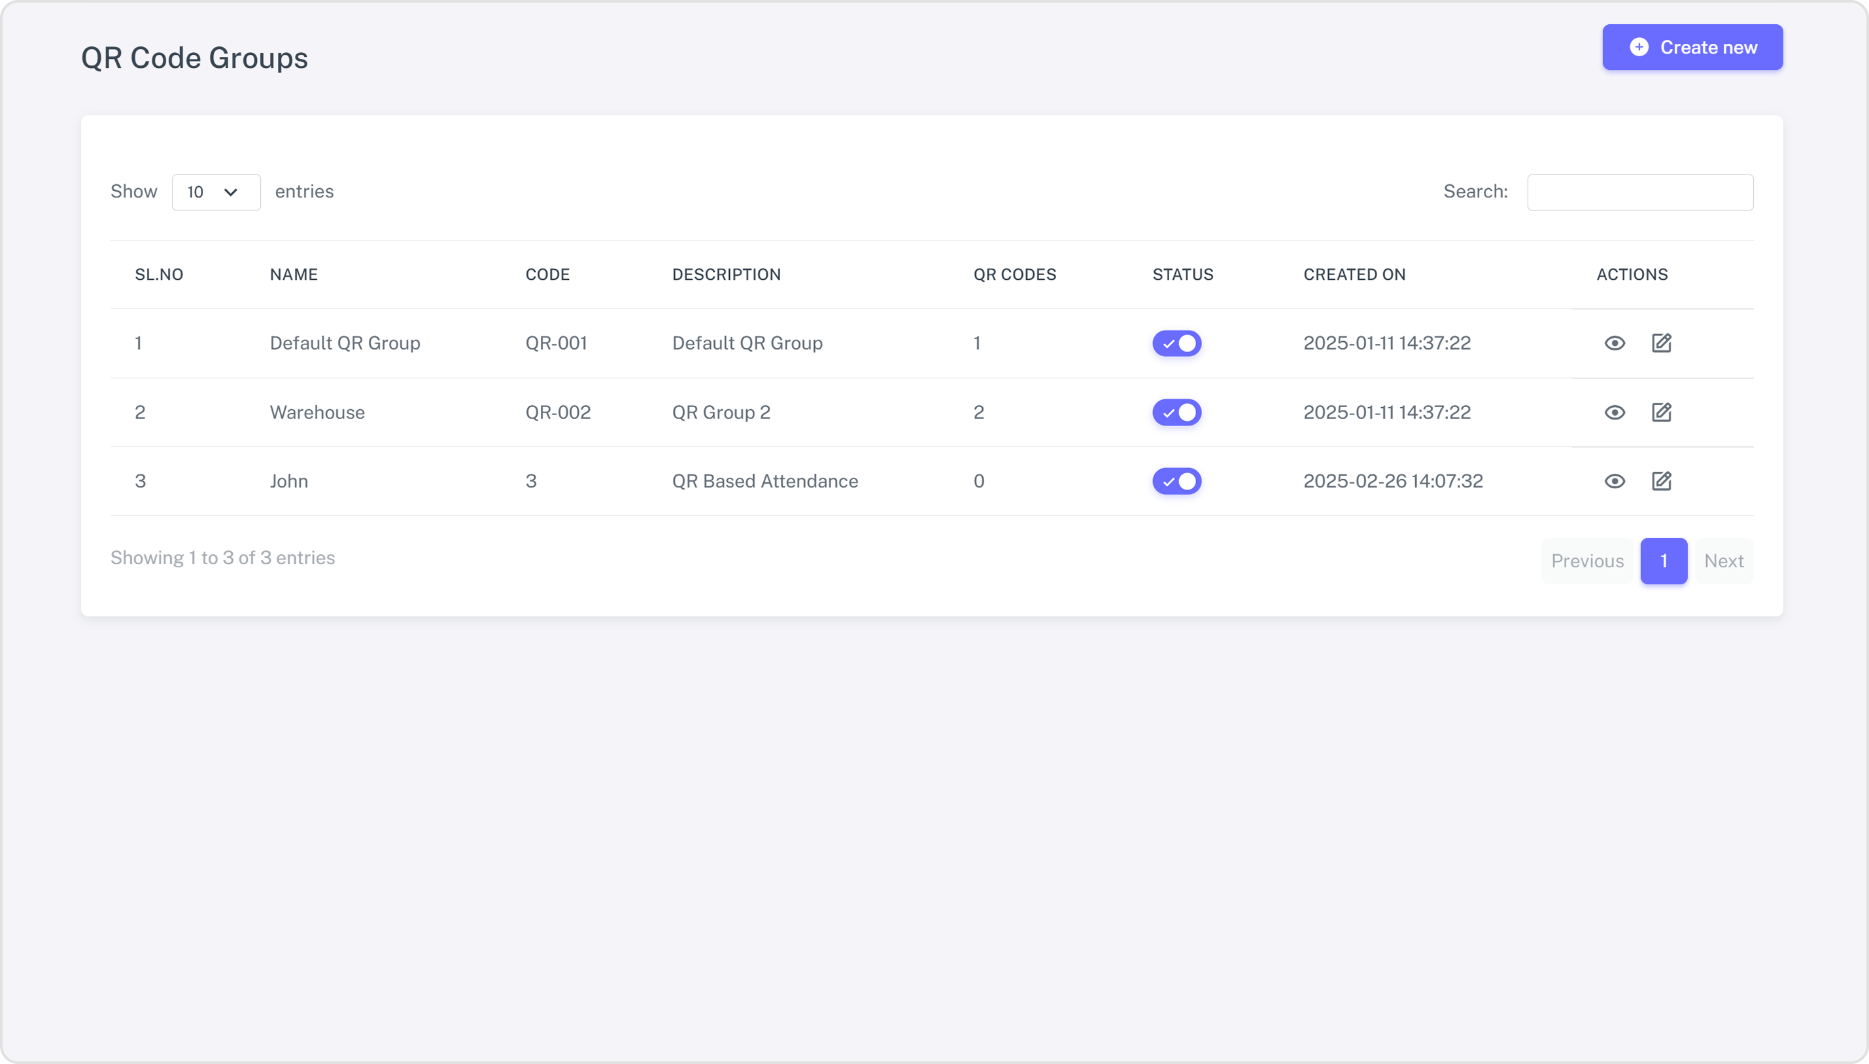The width and height of the screenshot is (1869, 1064).
Task: Click the Create new button
Action: pos(1692,48)
